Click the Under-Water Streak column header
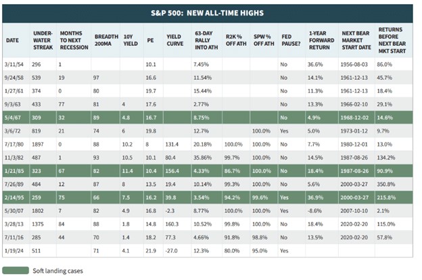This screenshot has width=422, height=280. pos(42,41)
